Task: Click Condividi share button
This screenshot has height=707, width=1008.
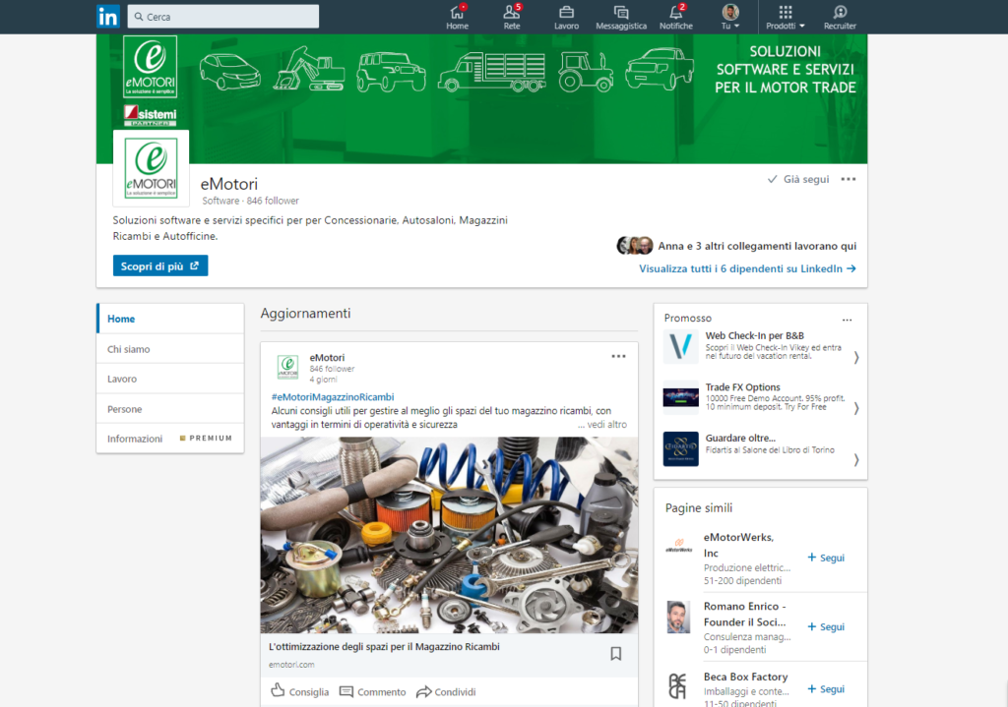Action: tap(446, 691)
